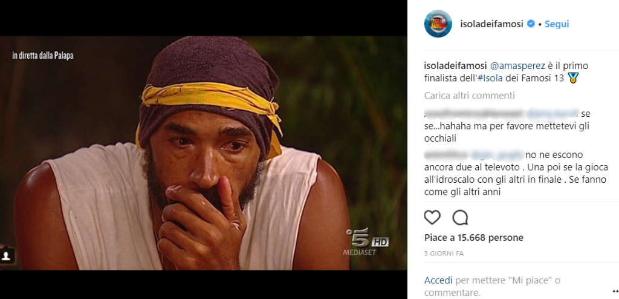
Task: Click the blue verified badge
Action: (531, 24)
